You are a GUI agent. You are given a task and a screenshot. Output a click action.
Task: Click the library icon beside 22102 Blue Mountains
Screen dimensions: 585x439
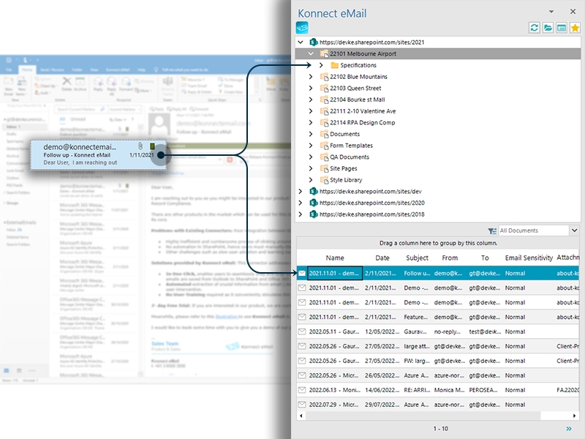(x=324, y=77)
